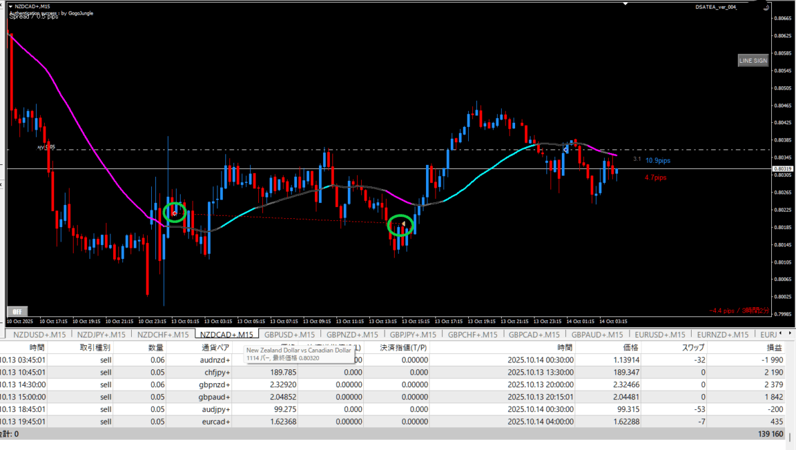Click the LINE SIGN button on chart

[x=753, y=61]
